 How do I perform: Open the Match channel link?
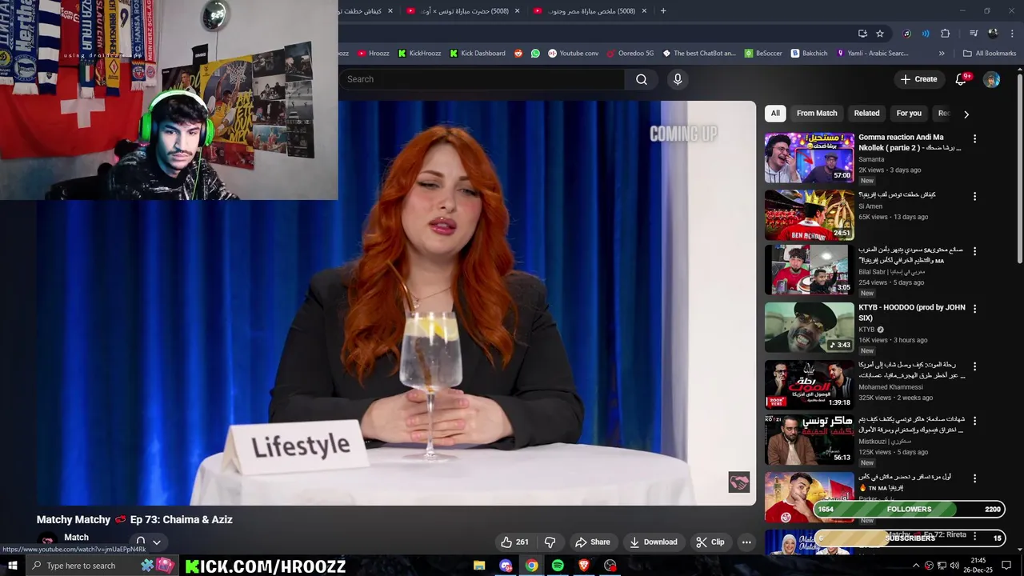click(76, 538)
